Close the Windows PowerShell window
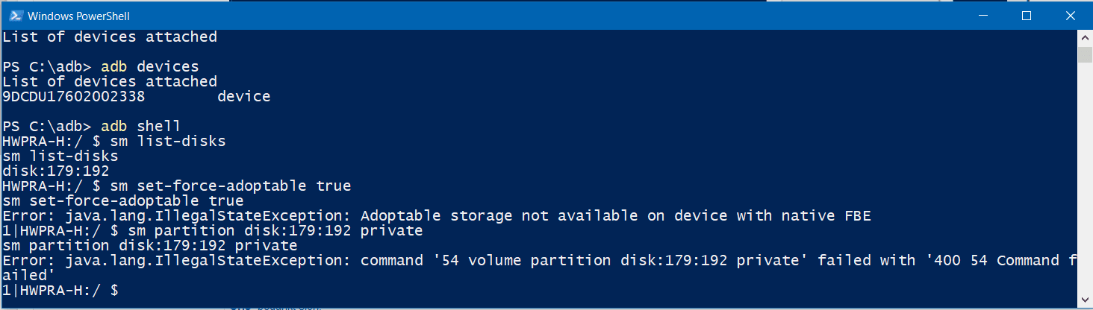Screen dimensions: 1093x310 (1061, 15)
